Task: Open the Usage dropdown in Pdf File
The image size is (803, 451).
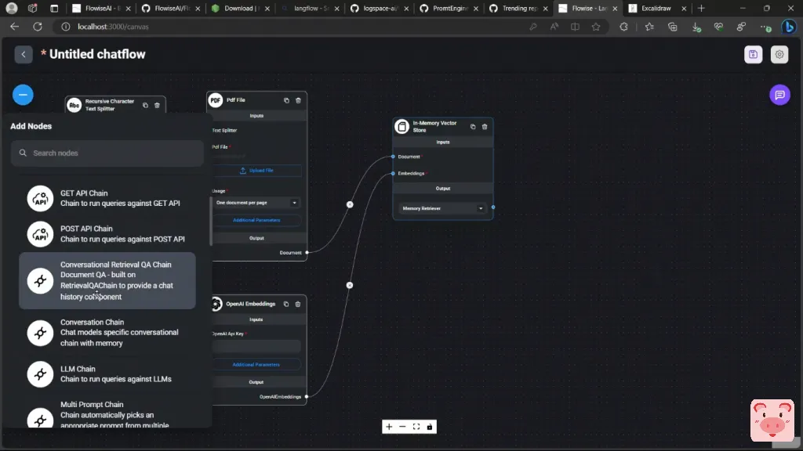Action: click(256, 203)
